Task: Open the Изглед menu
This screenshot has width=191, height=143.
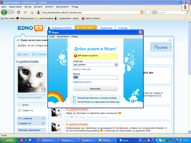Action: tap(28, 7)
